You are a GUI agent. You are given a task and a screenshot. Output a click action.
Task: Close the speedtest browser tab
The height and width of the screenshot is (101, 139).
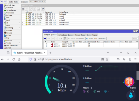[x=44, y=53]
